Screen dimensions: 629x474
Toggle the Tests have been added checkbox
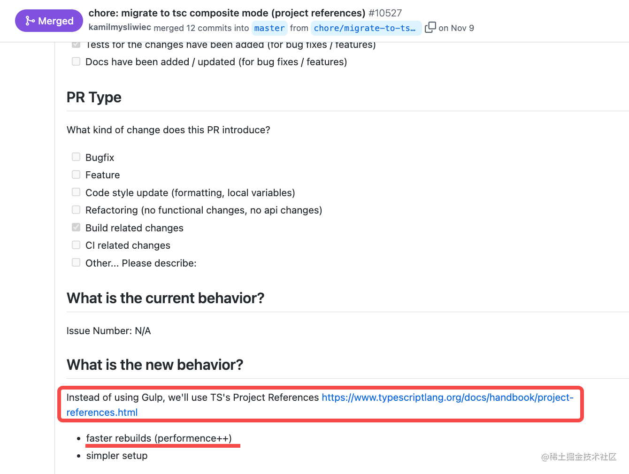(x=76, y=45)
